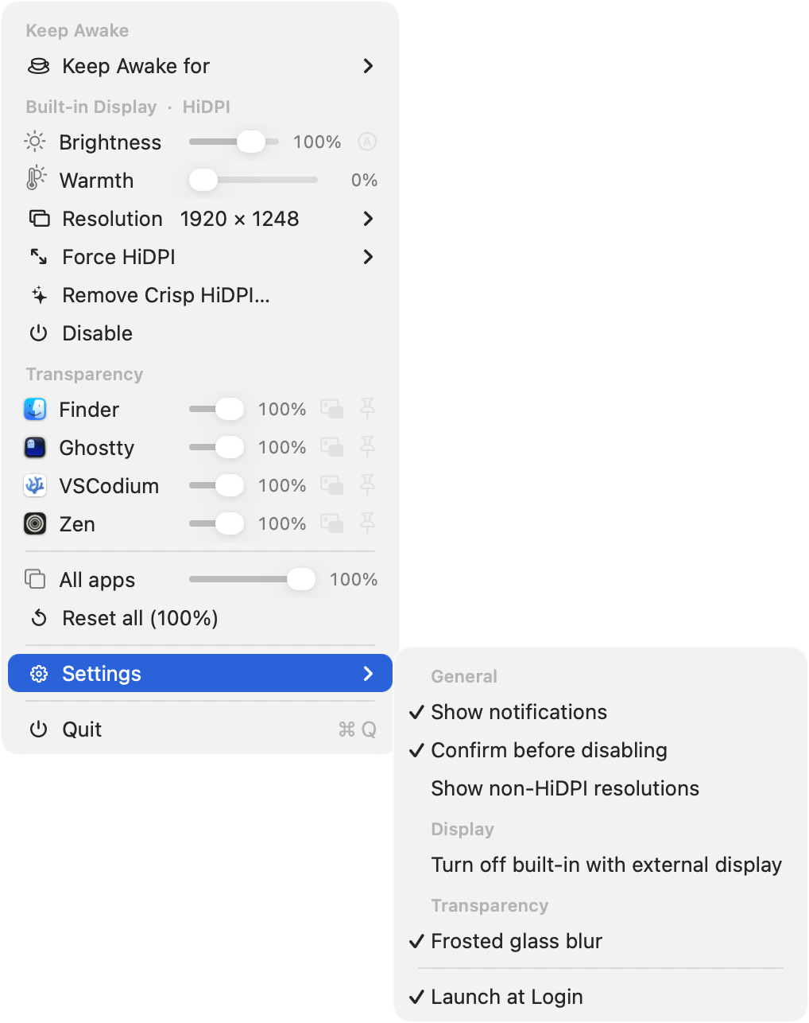The image size is (809, 1023).
Task: Click the window mode icon for Zen
Action: pyautogui.click(x=332, y=523)
